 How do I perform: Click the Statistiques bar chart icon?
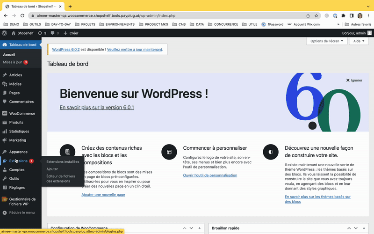[5, 132]
